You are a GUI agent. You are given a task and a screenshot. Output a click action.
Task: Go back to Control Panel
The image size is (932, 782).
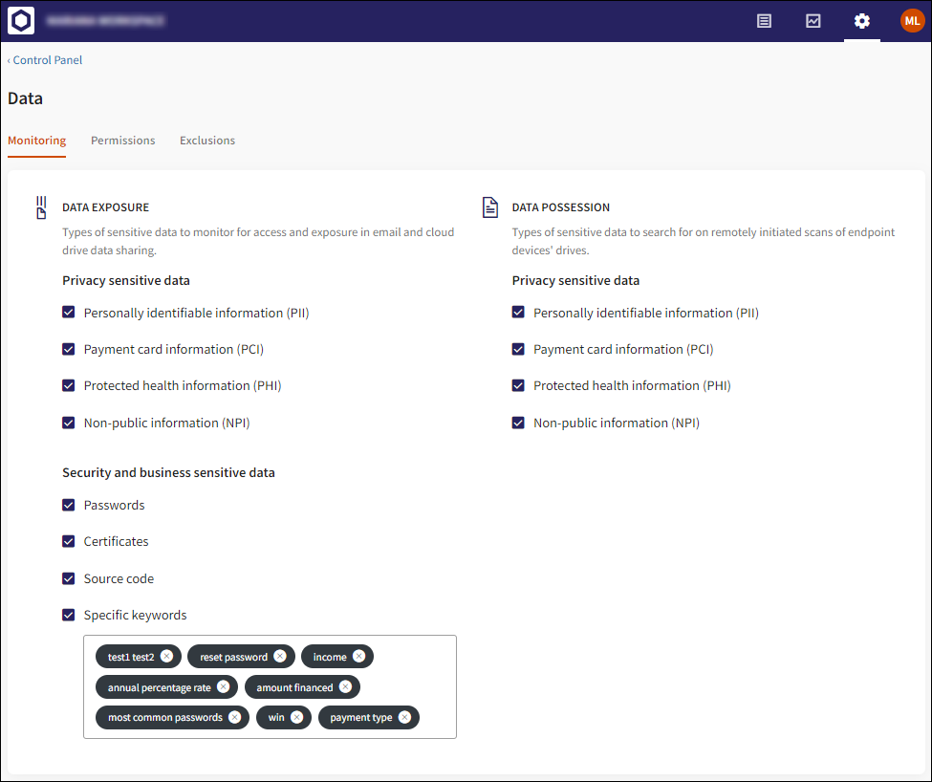pos(46,60)
